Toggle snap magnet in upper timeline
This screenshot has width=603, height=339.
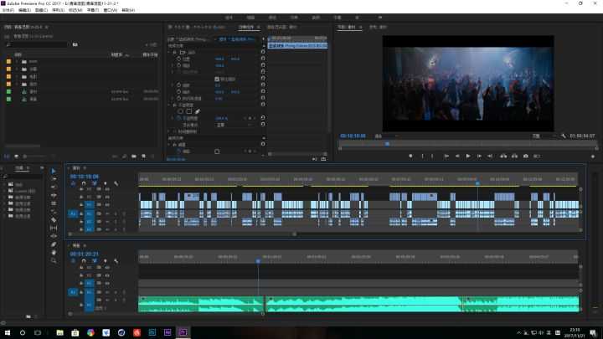click(x=84, y=183)
